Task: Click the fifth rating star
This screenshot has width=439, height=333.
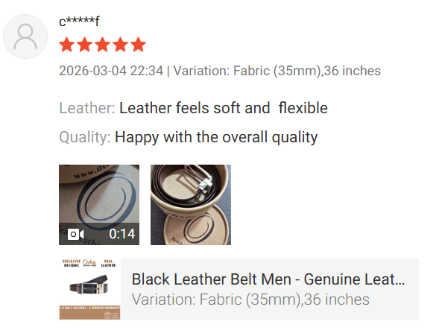Action: point(139,45)
